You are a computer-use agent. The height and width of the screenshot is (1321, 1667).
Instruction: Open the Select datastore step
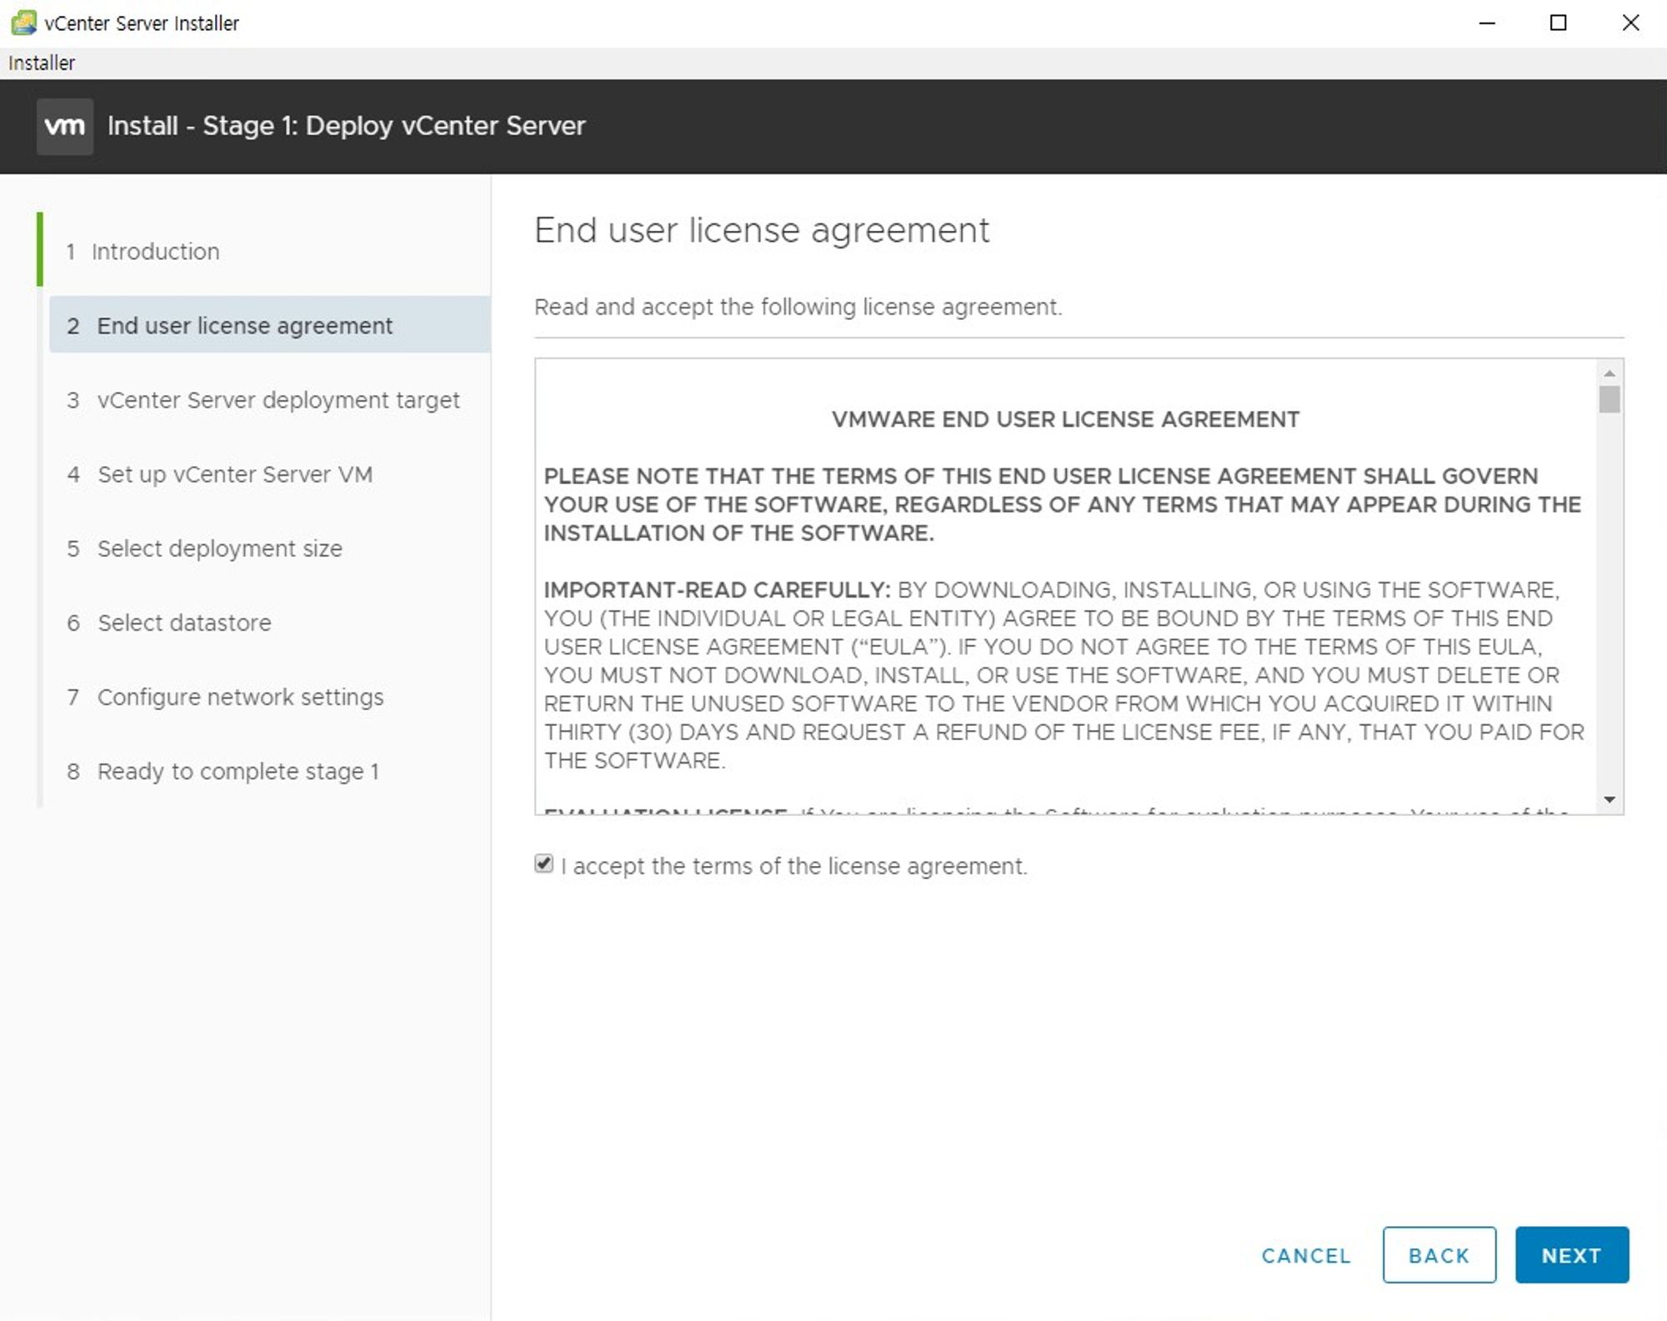click(184, 623)
